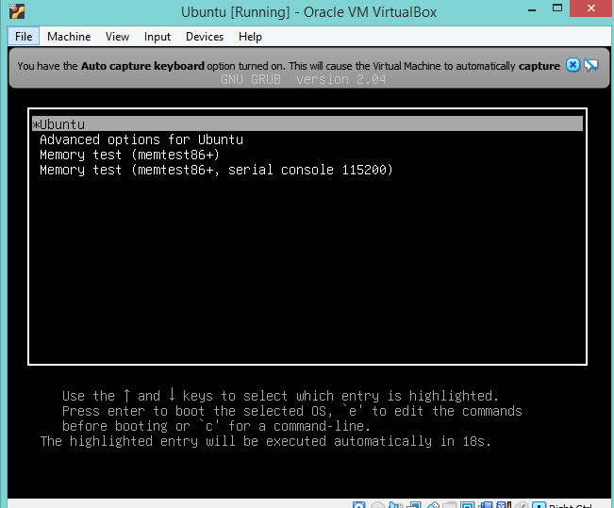This screenshot has width=614, height=508.
Task: Open the File menu
Action: (24, 37)
